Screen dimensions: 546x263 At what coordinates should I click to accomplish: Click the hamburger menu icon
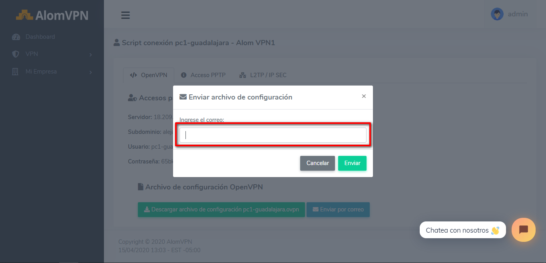[126, 15]
